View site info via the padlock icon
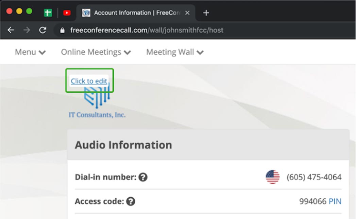The image size is (356, 219). [x=62, y=30]
